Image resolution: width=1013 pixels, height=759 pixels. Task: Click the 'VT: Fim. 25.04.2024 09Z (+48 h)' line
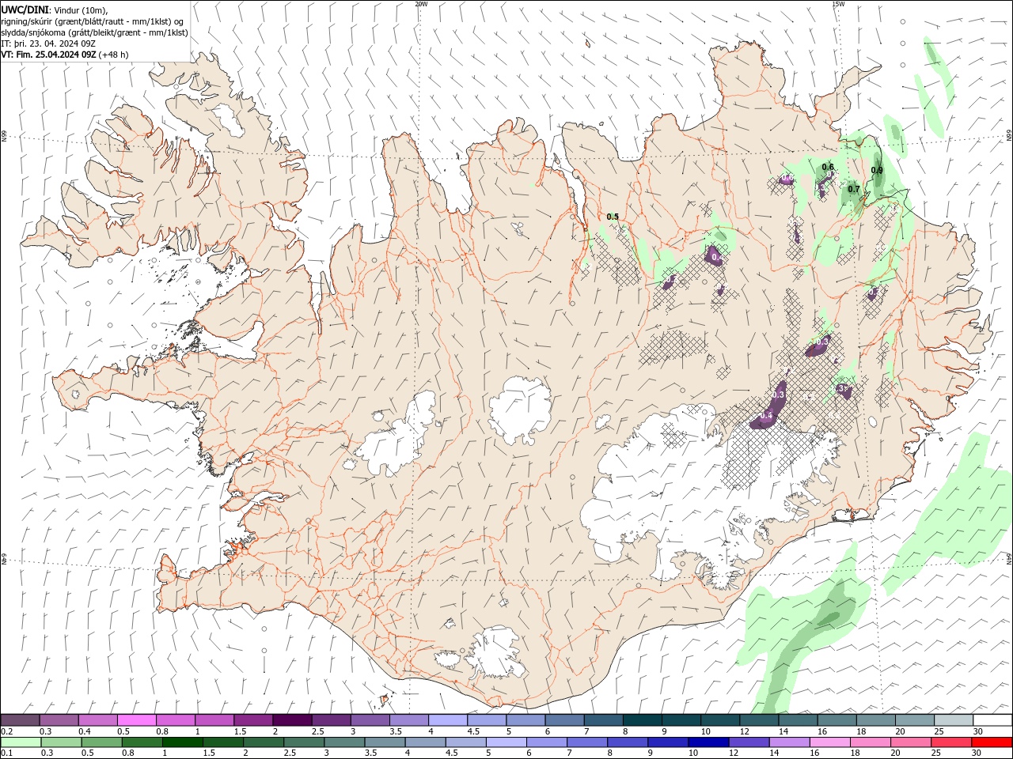pyautogui.click(x=65, y=55)
